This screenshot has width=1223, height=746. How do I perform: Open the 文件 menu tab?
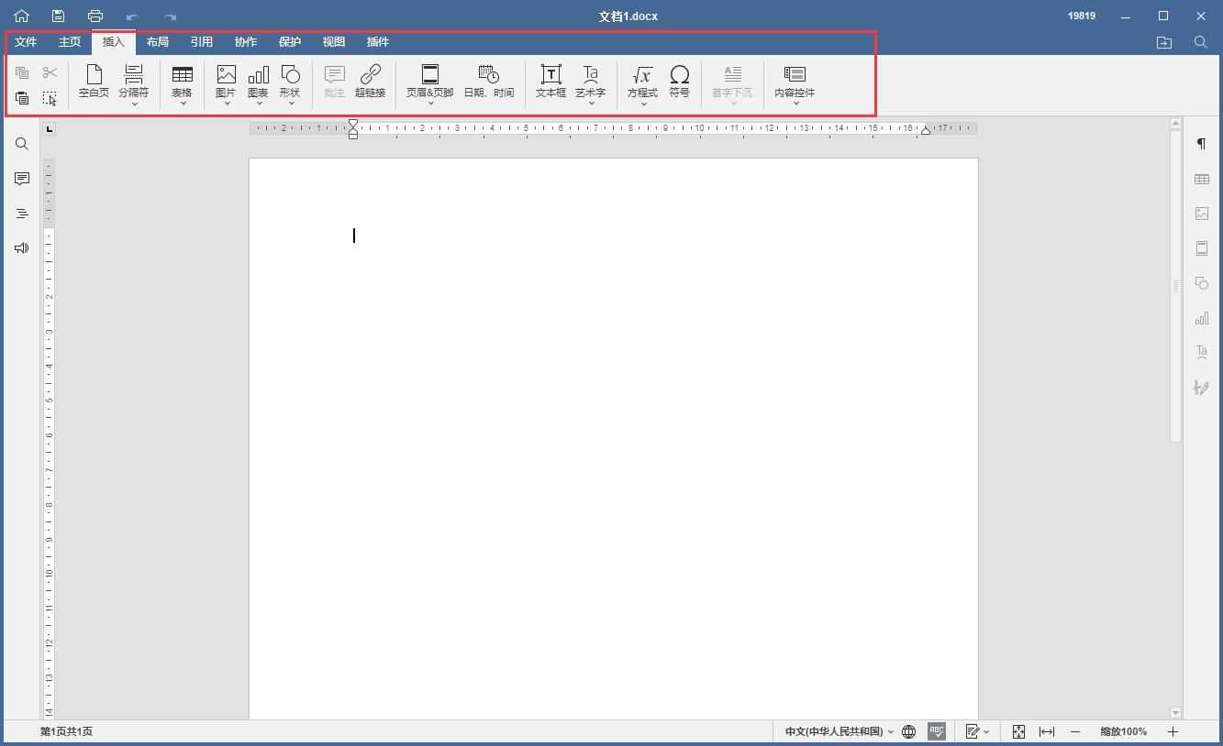[x=26, y=42]
